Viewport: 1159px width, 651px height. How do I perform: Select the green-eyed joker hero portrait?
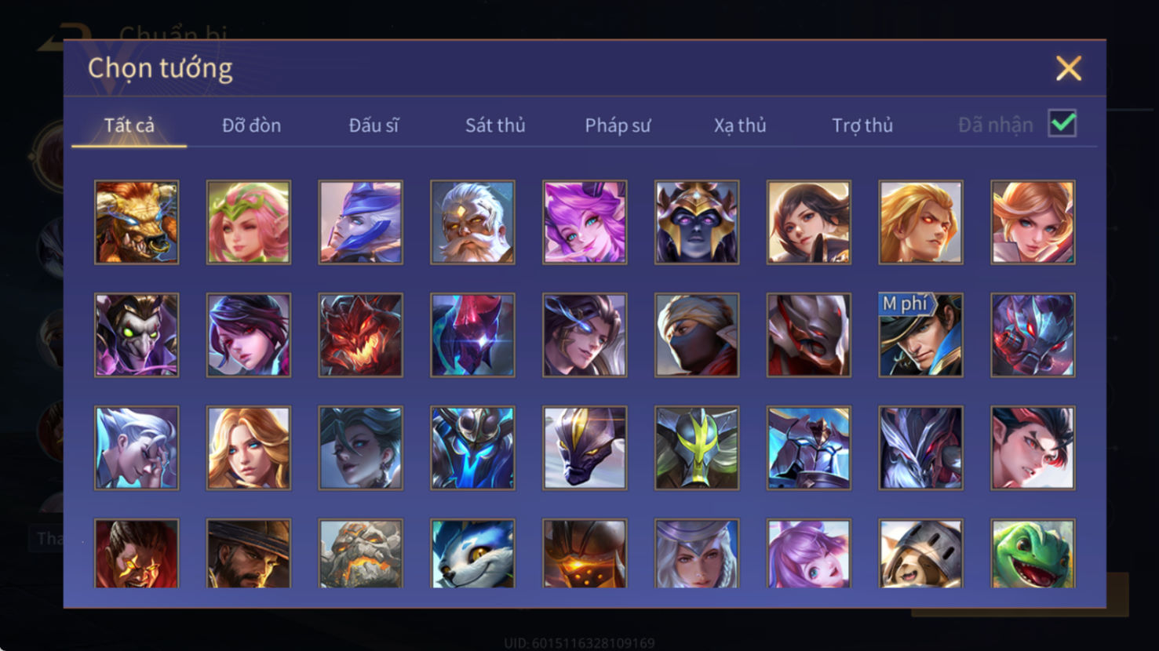137,336
